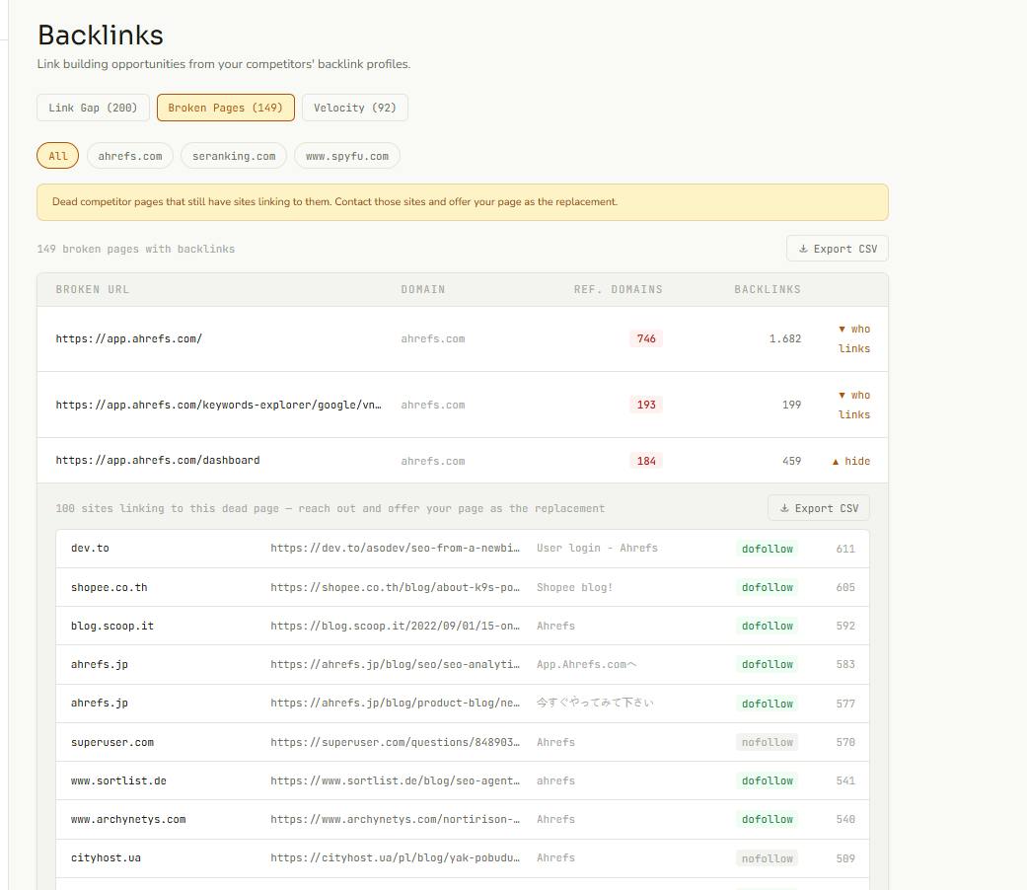Click the 184 referring domains badge
The height and width of the screenshot is (890, 1027).
(x=646, y=461)
